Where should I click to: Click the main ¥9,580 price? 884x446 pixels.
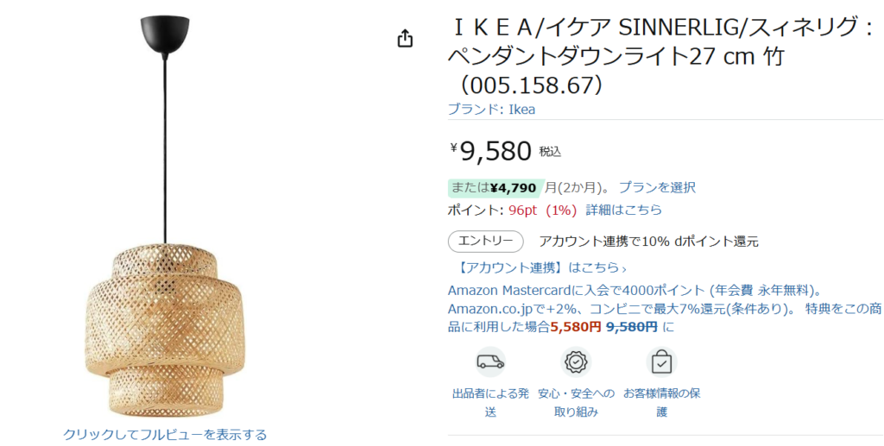click(x=495, y=151)
